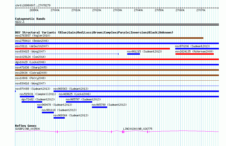Click the 27050k ruler tick label
The width and height of the screenshot is (226, 146).
[159, 10]
